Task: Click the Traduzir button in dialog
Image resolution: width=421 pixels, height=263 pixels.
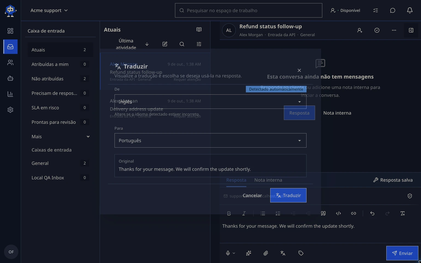Action: [288, 195]
